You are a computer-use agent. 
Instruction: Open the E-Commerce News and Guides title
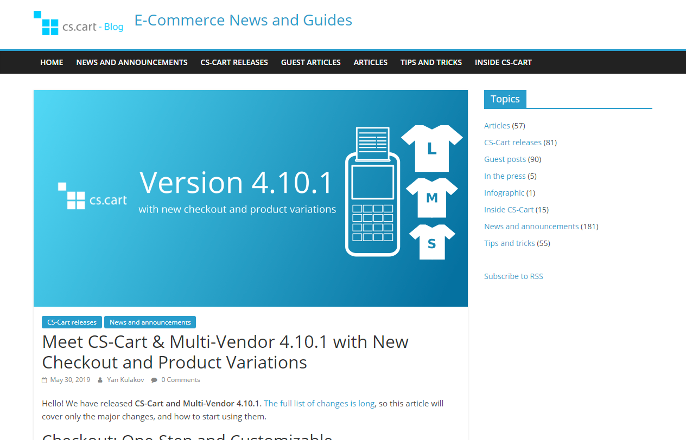tap(243, 20)
